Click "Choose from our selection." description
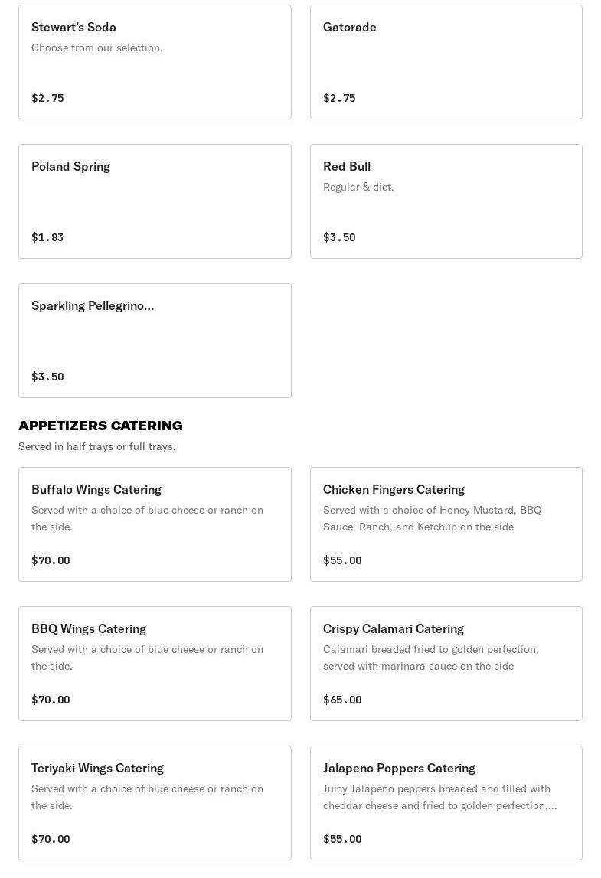 (x=96, y=47)
